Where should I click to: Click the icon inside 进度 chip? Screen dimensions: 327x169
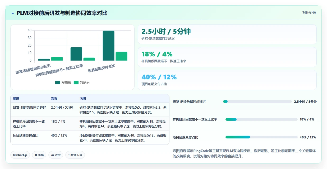[53, 155]
